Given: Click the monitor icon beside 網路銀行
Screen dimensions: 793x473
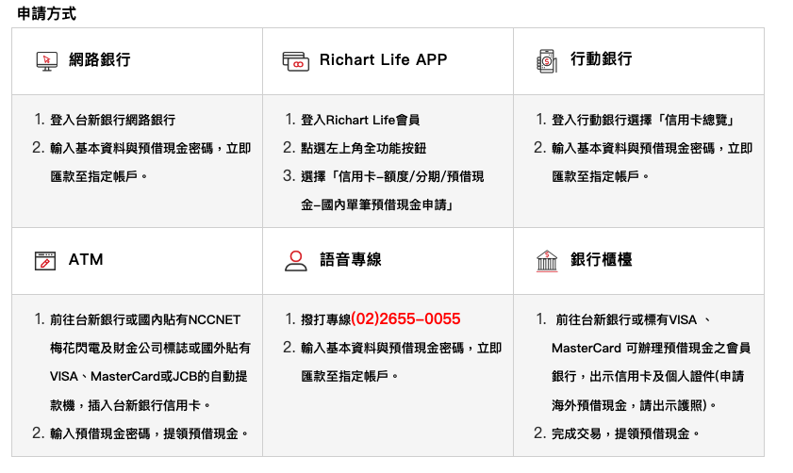Looking at the screenshot, I should point(46,61).
